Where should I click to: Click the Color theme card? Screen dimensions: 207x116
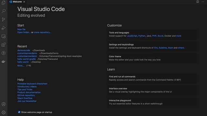point(152,58)
